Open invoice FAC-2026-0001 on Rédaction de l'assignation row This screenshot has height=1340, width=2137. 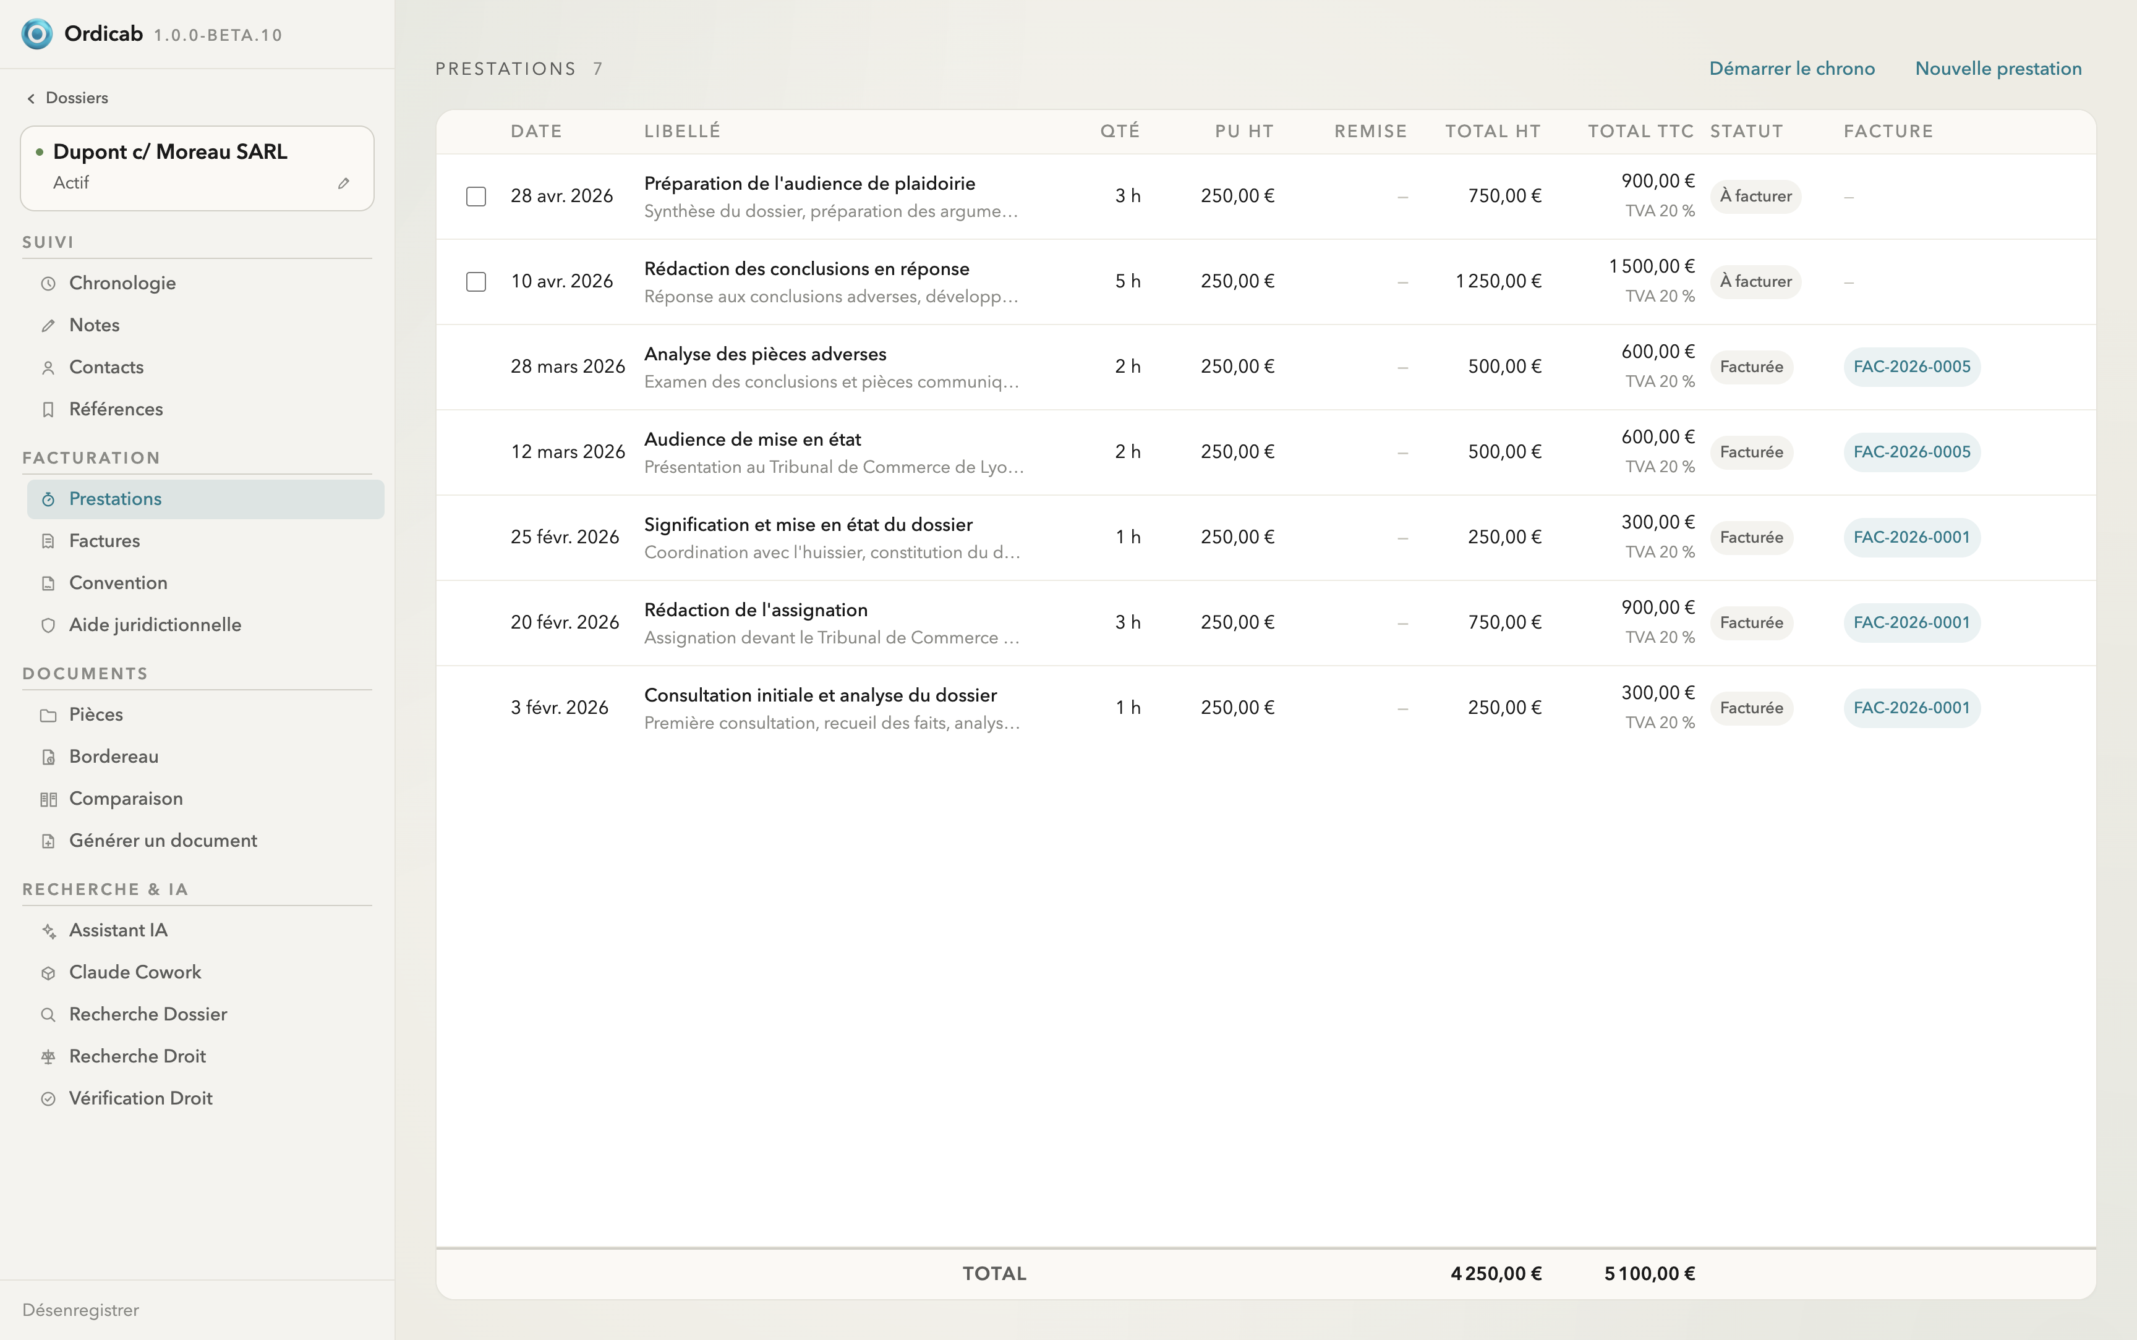coord(1912,623)
